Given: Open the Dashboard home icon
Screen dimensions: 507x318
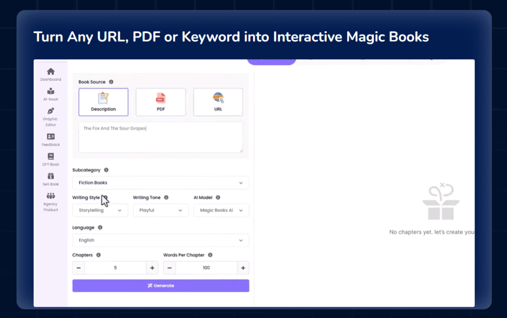Looking at the screenshot, I should point(51,72).
